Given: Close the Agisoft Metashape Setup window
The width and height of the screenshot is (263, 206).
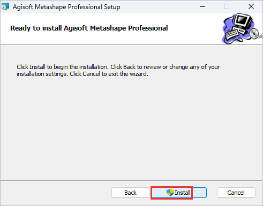Looking at the screenshot, I should coord(251,6).
